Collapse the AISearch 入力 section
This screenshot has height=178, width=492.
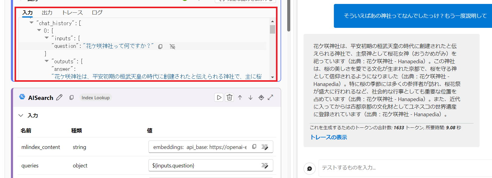[x=21, y=115]
